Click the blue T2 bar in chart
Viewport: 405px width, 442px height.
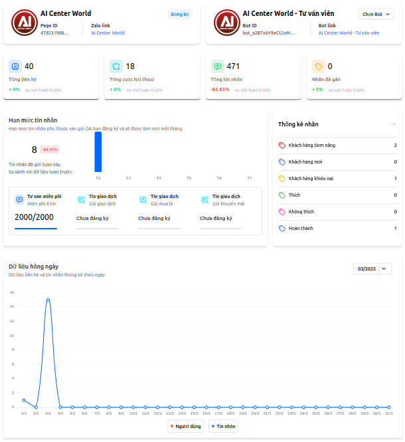tap(98, 152)
